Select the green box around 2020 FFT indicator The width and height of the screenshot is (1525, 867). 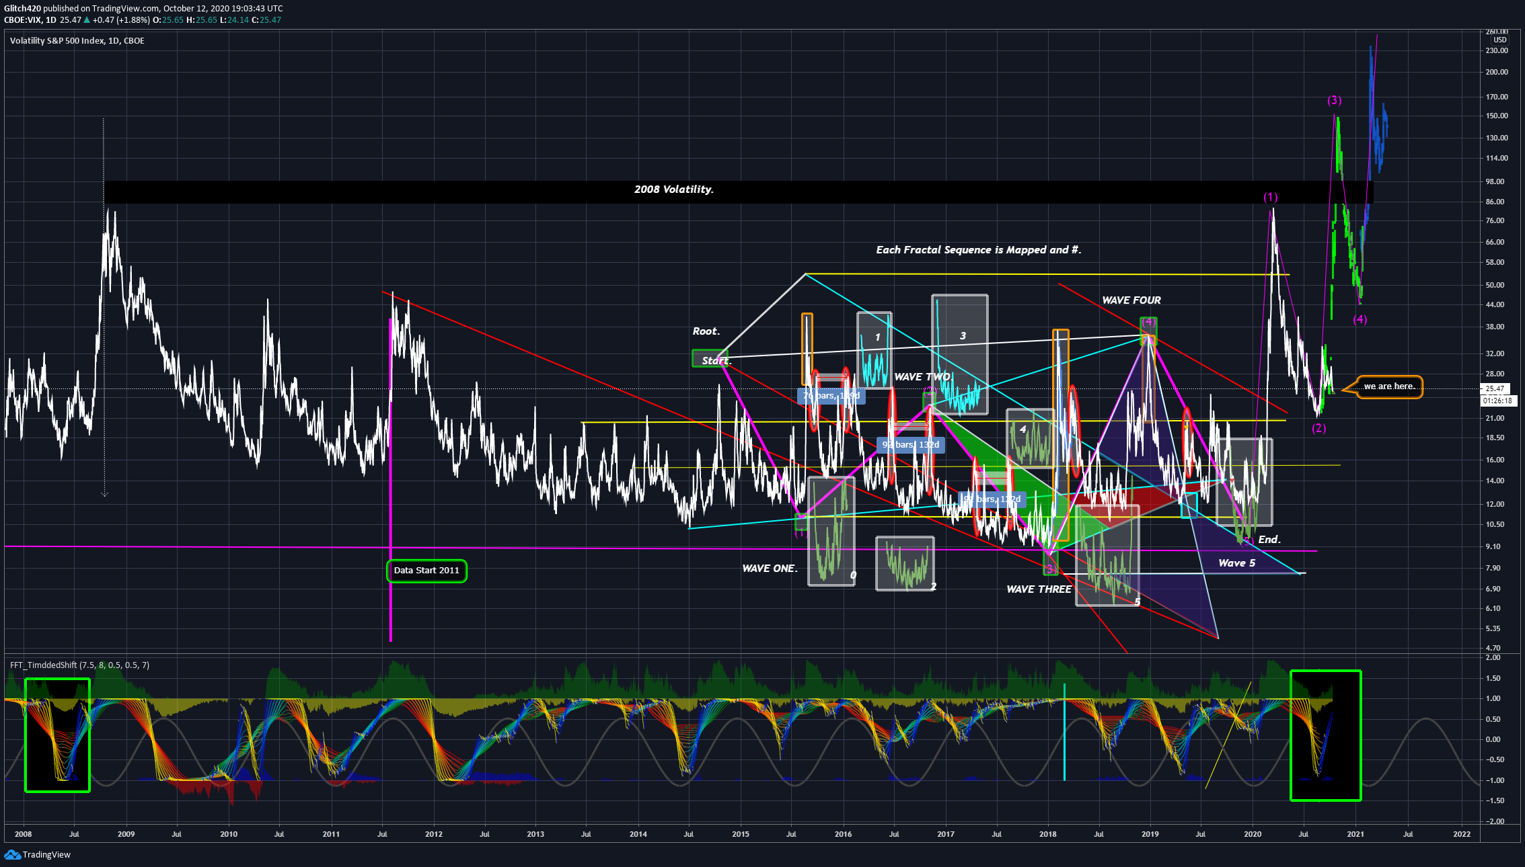[1325, 735]
